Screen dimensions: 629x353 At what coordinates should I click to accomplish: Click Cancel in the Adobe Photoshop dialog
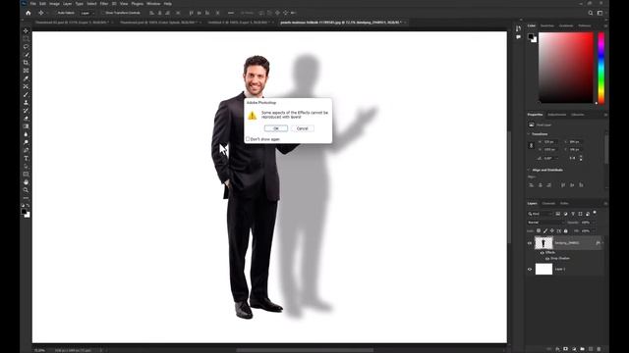[303, 128]
